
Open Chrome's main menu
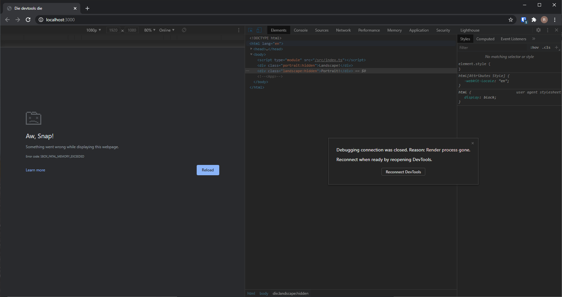coord(555,20)
